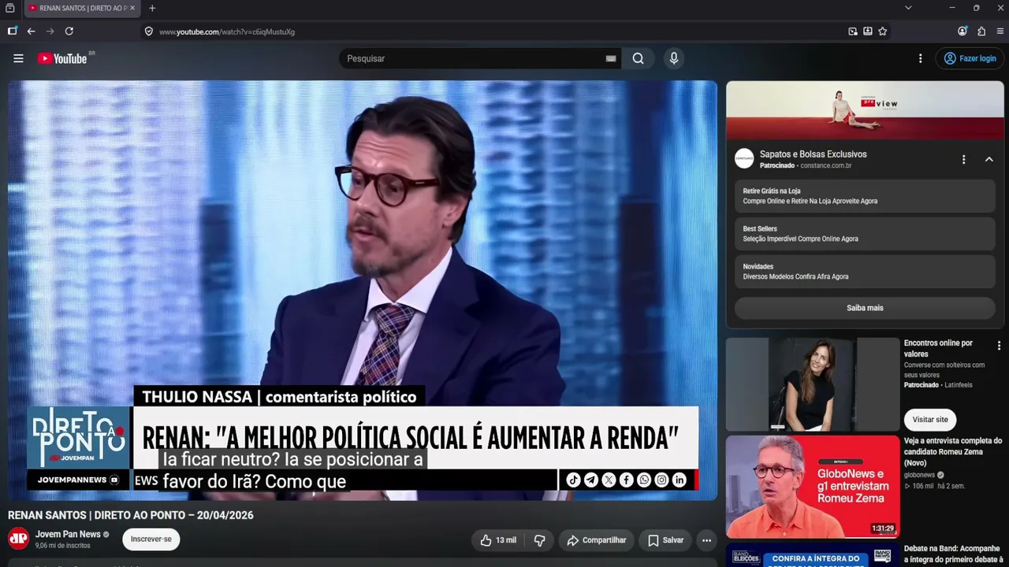Play the Romeu Zema interview thumbnail
This screenshot has height=567, width=1009.
[813, 487]
